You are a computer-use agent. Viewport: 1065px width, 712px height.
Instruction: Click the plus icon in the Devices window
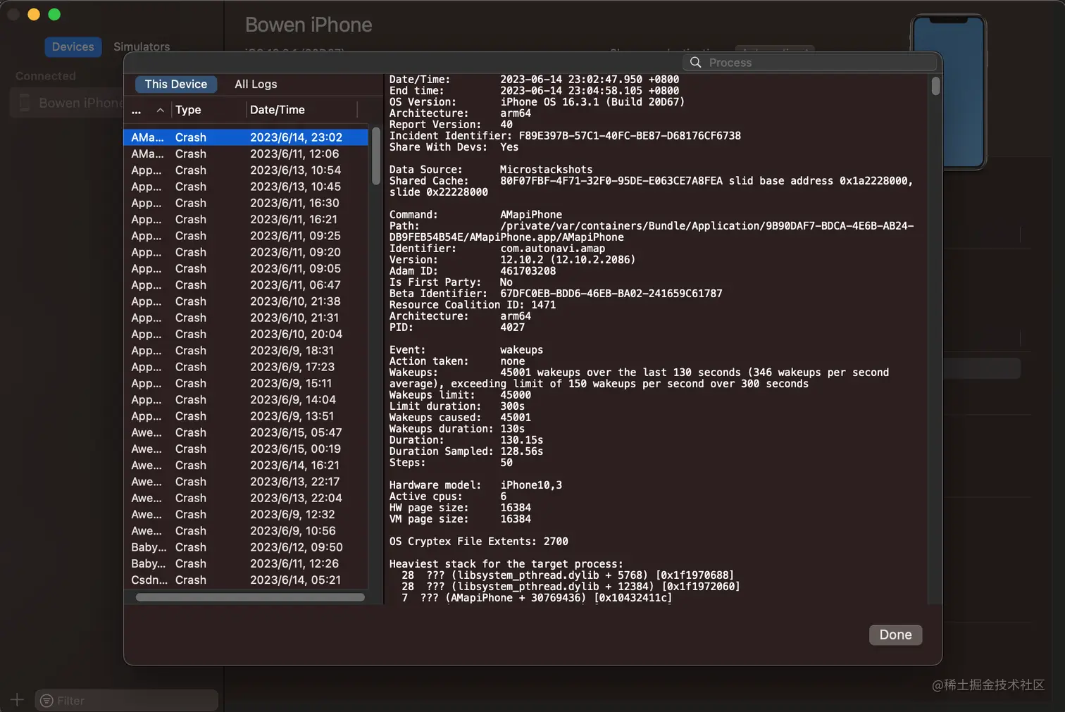(x=17, y=700)
